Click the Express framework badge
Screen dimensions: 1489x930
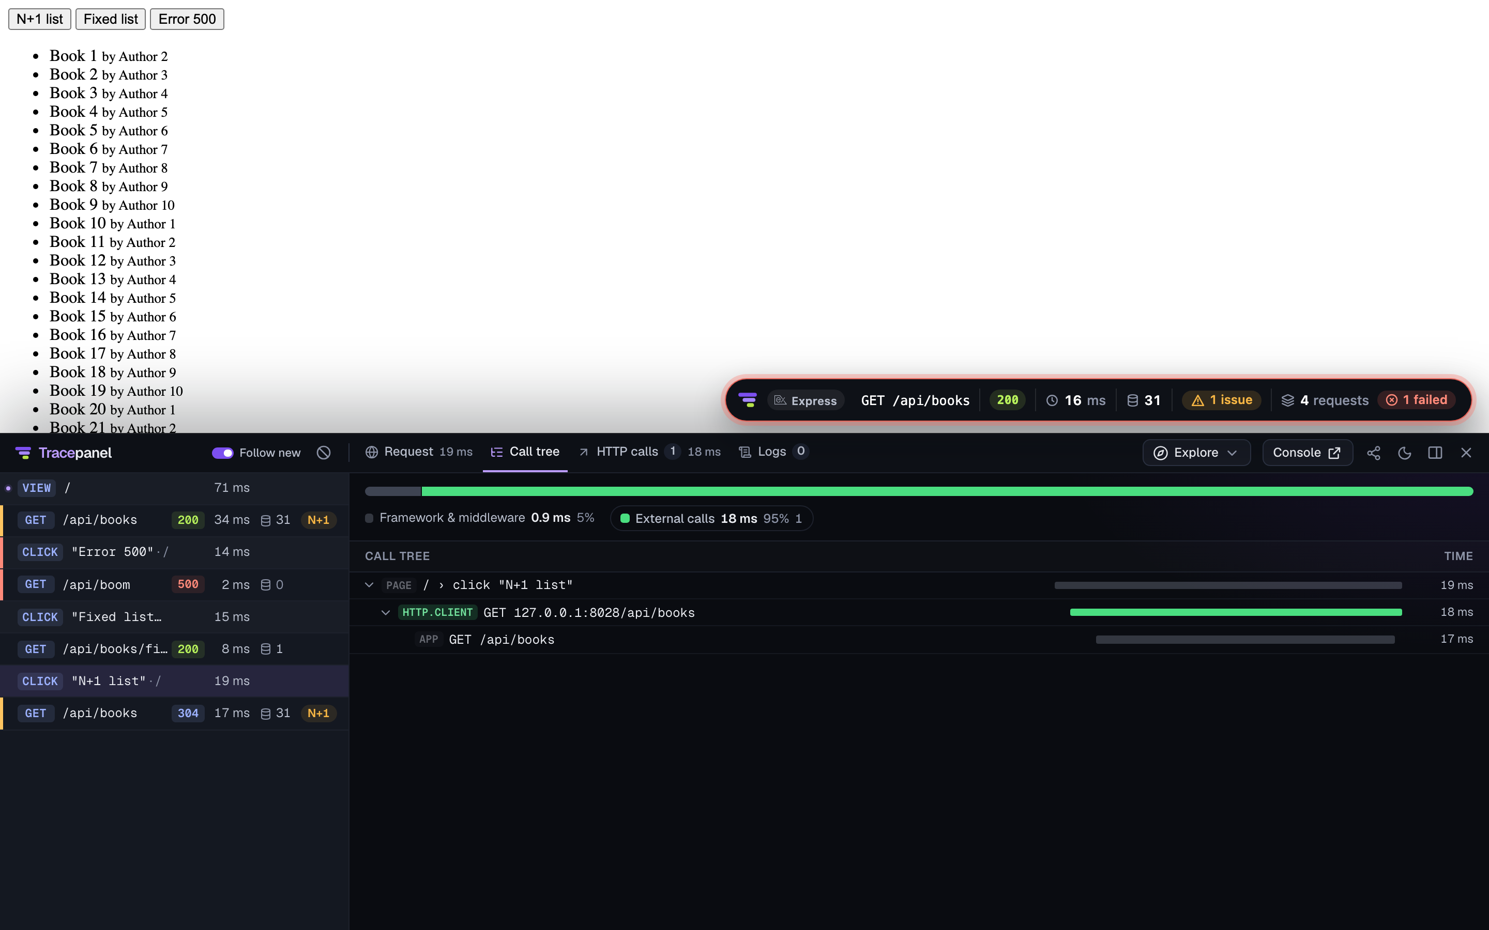tap(806, 400)
